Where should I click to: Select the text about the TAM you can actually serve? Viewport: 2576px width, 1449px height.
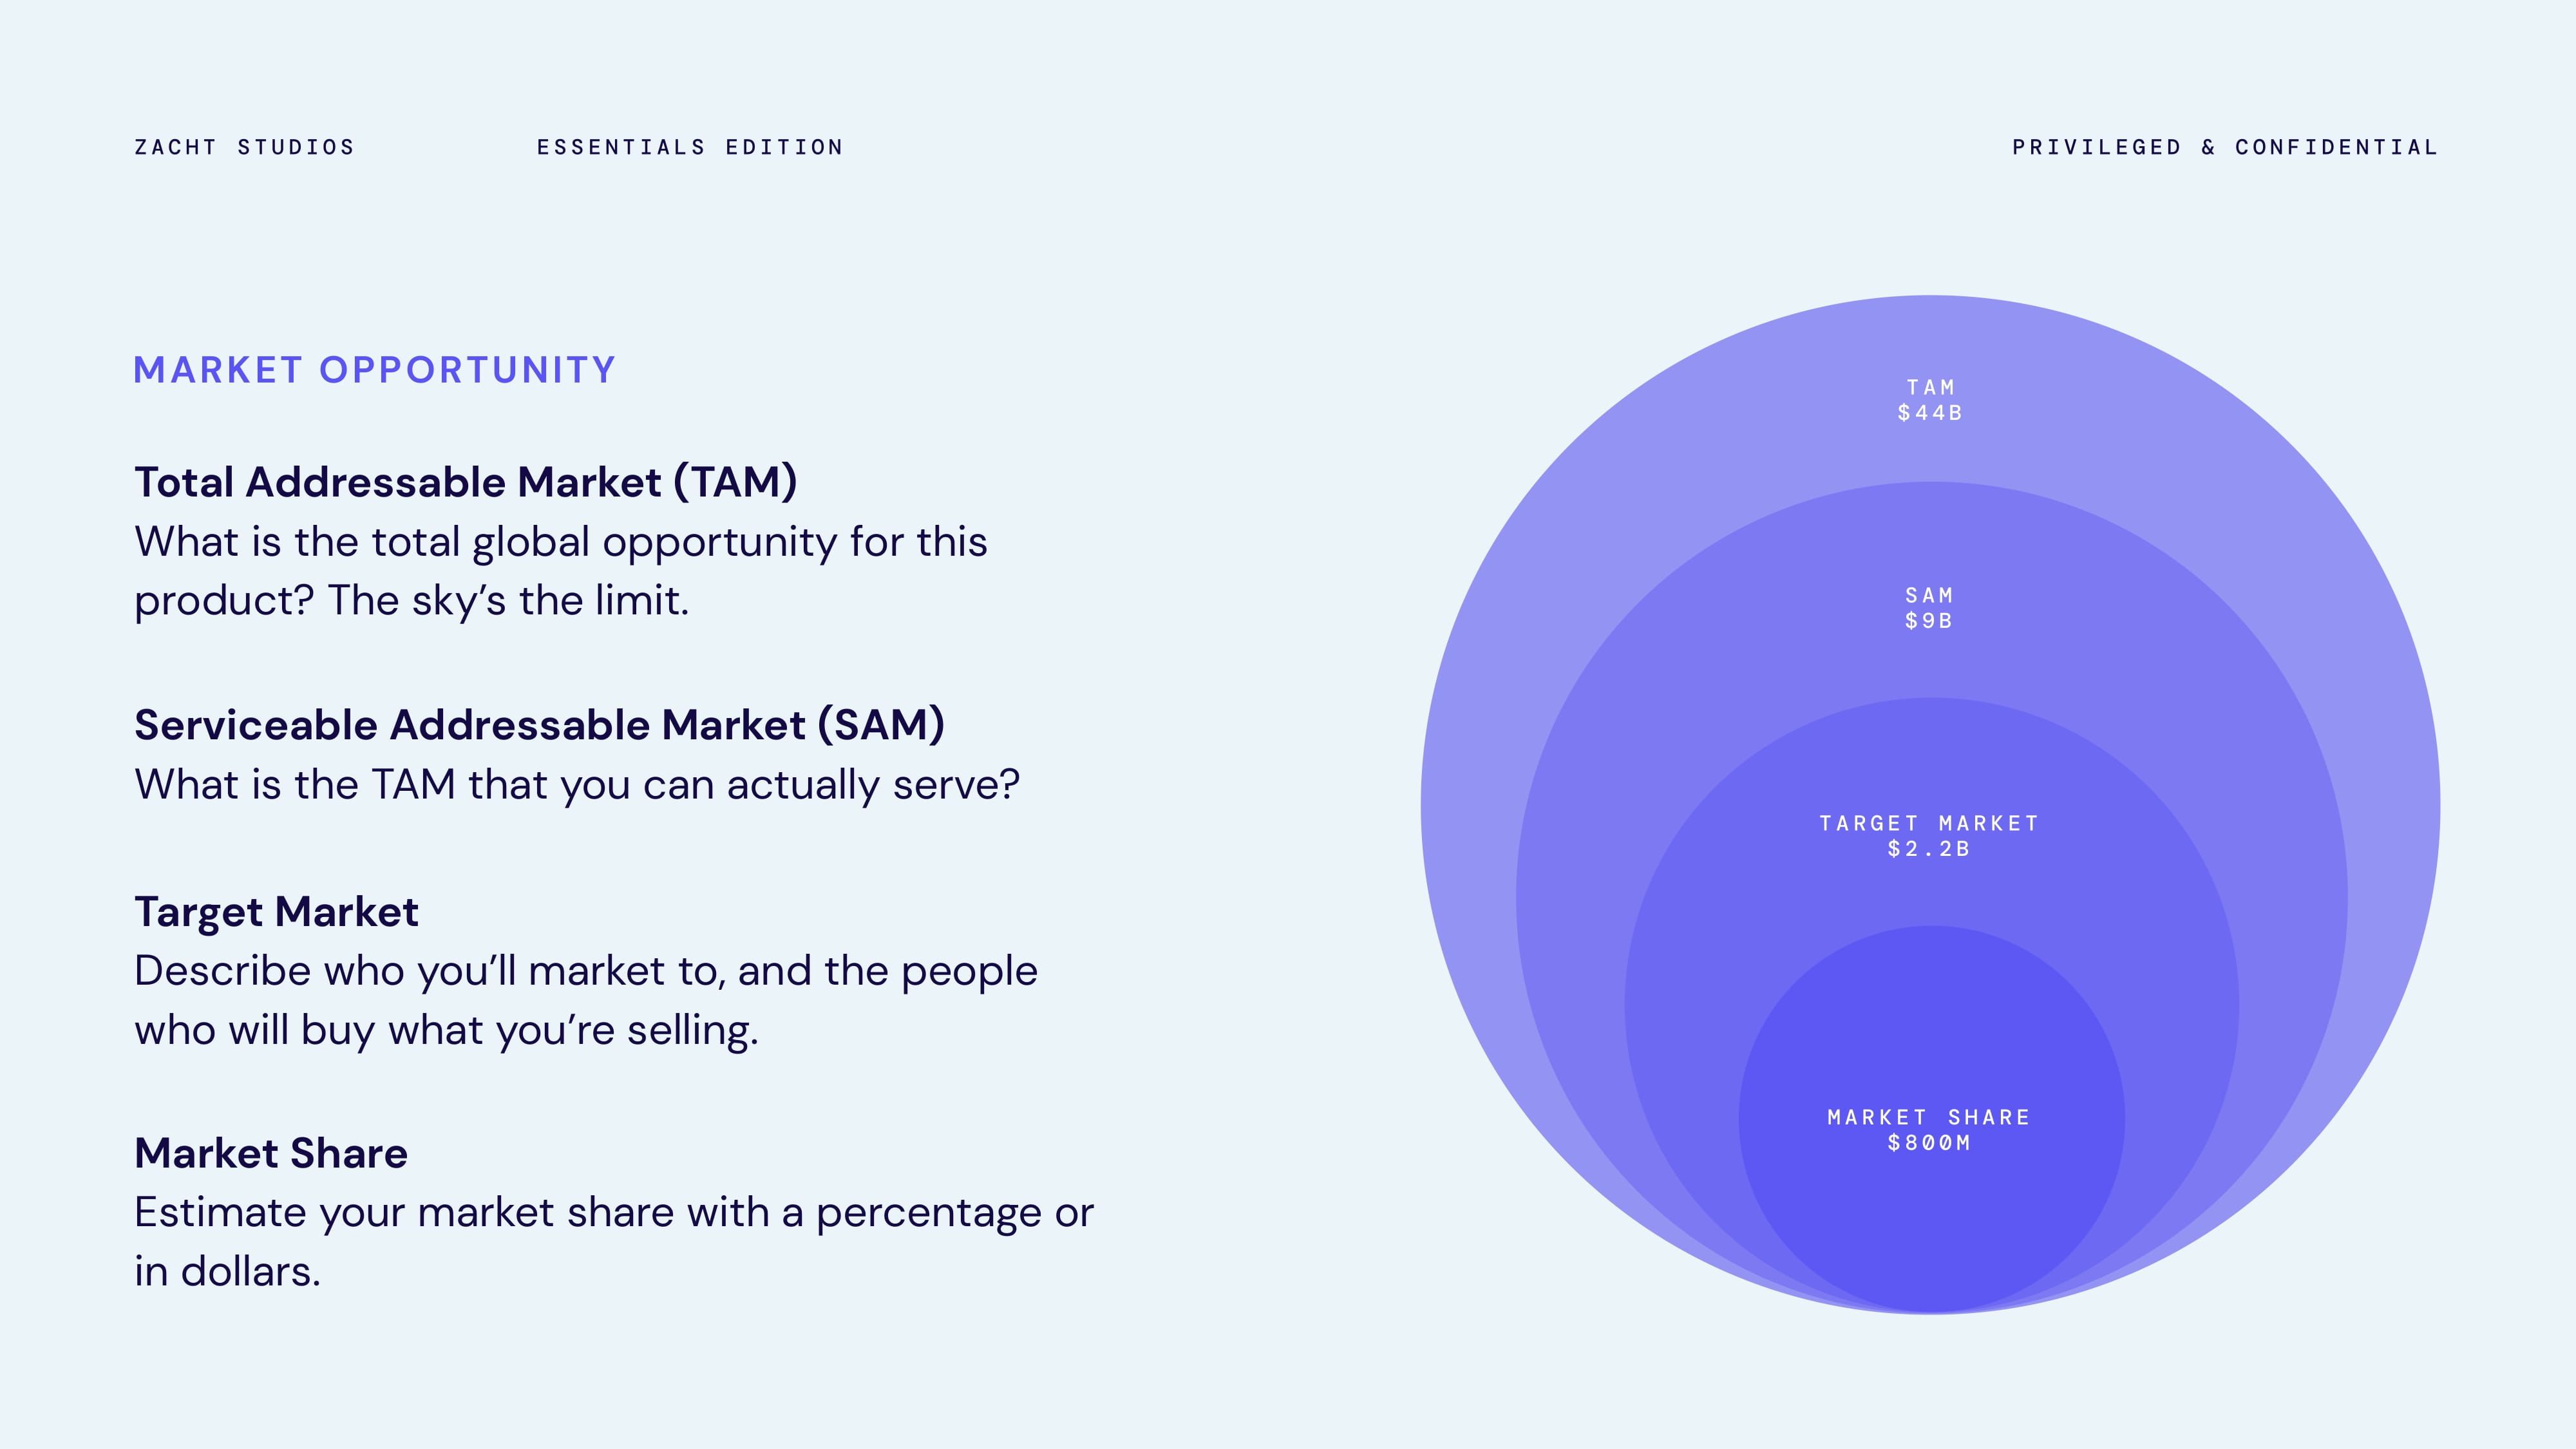(577, 785)
